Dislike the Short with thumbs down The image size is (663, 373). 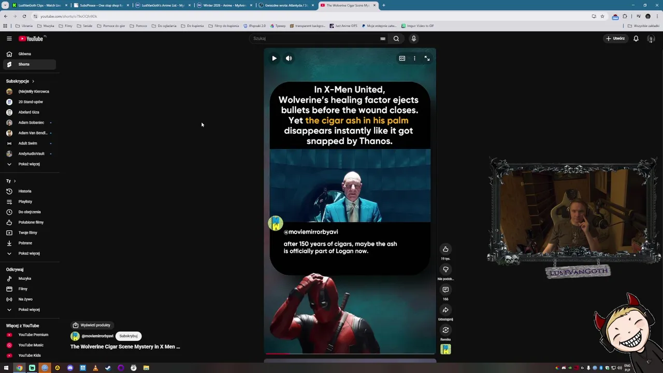(x=445, y=269)
